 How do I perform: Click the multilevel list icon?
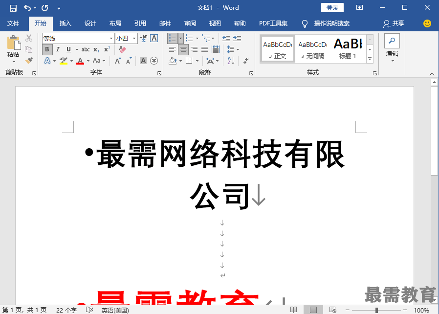[206, 38]
